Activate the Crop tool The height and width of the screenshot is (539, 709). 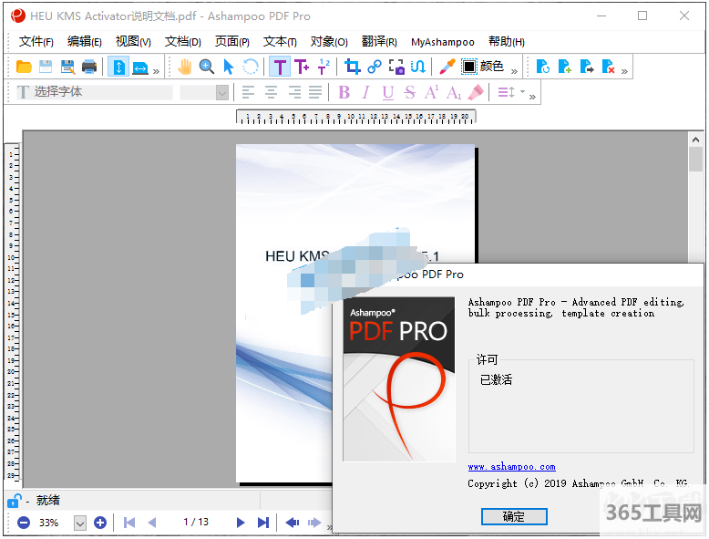click(353, 67)
